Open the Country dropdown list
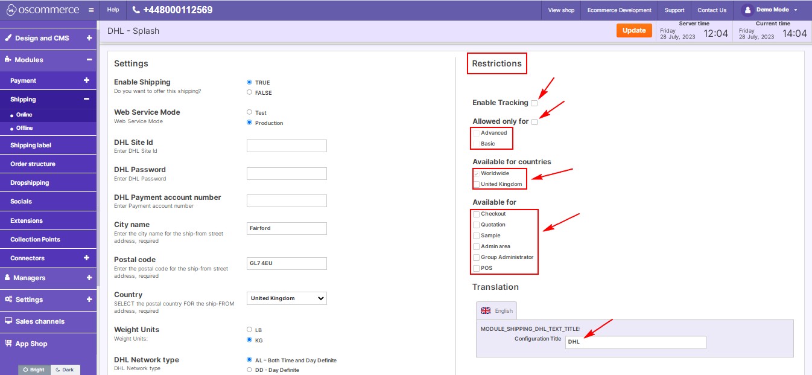 pyautogui.click(x=287, y=298)
